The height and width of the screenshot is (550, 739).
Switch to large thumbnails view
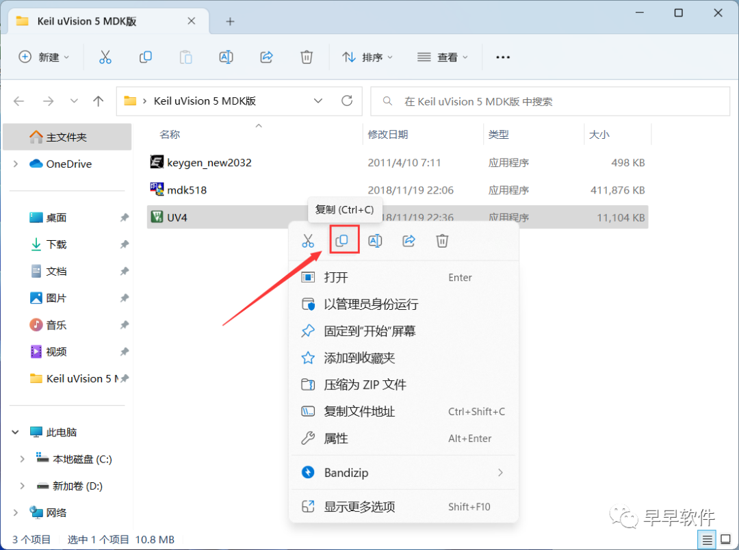[725, 540]
